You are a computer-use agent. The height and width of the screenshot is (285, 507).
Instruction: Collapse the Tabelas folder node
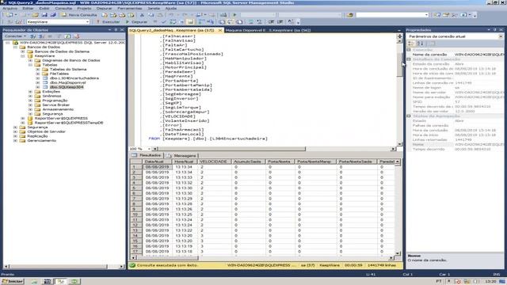pyautogui.click(x=30, y=65)
